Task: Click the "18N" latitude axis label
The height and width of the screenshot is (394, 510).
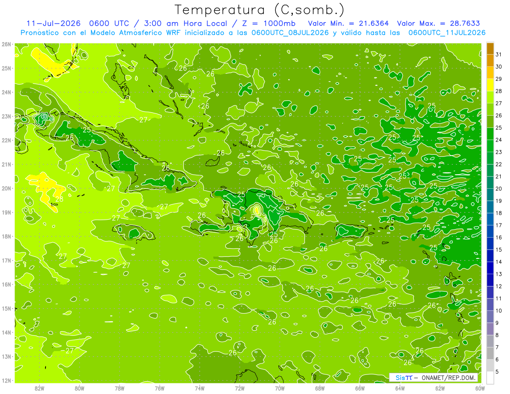Action: 6,236
